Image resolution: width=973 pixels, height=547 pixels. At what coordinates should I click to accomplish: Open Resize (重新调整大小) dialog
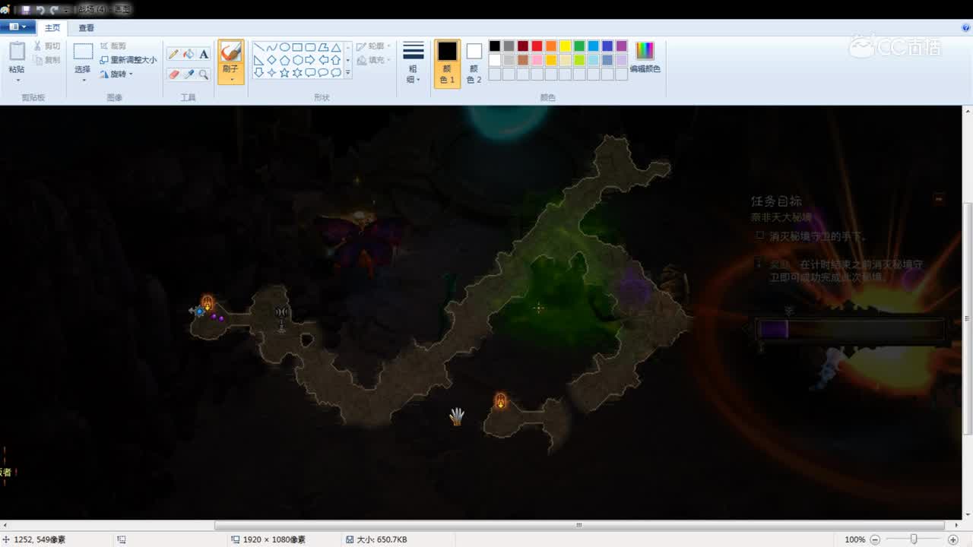point(128,60)
